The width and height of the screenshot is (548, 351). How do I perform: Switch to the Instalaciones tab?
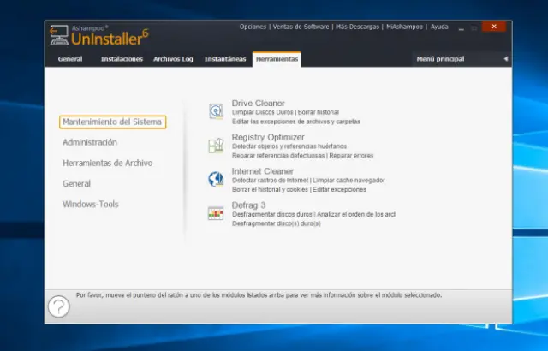point(122,59)
